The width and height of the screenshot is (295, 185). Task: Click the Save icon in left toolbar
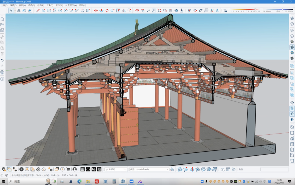[x=2, y=30]
